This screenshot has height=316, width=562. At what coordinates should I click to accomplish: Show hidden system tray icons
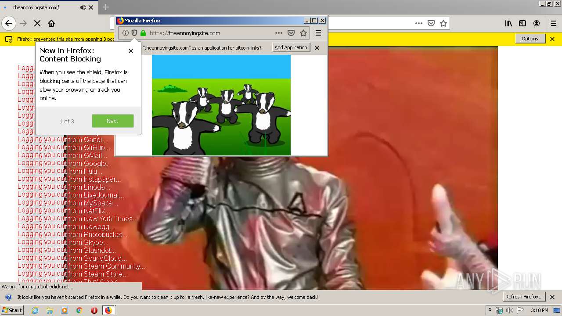(x=490, y=310)
